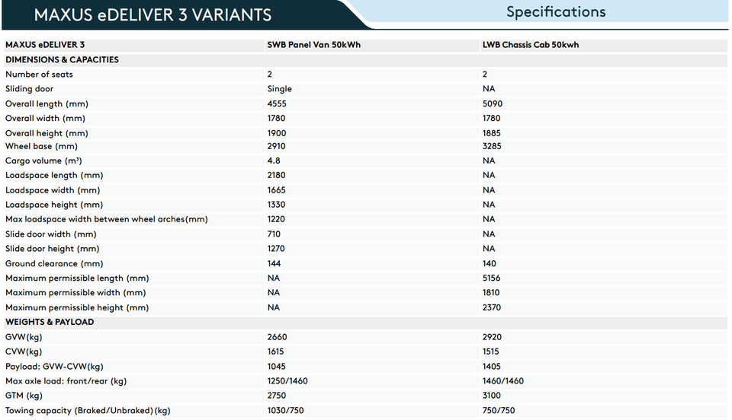This screenshot has height=420, width=732.
Task: Click the Sliding door value Single
Action: click(x=279, y=89)
